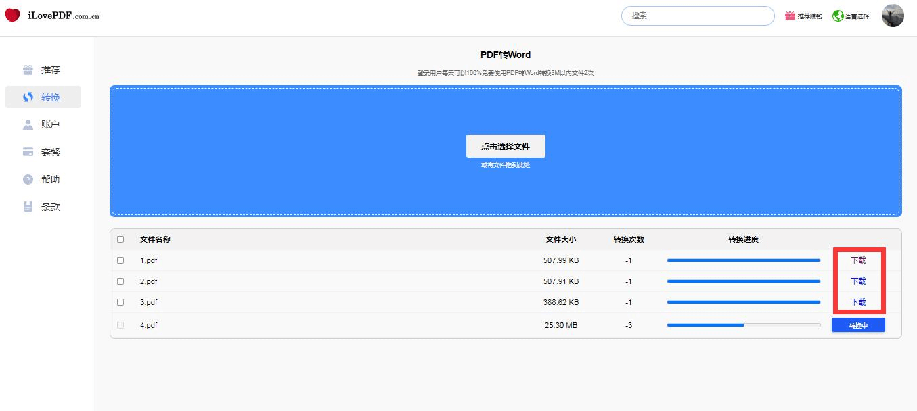Open the 语言选择 language dropdown
This screenshot has height=411, width=917.
[857, 16]
